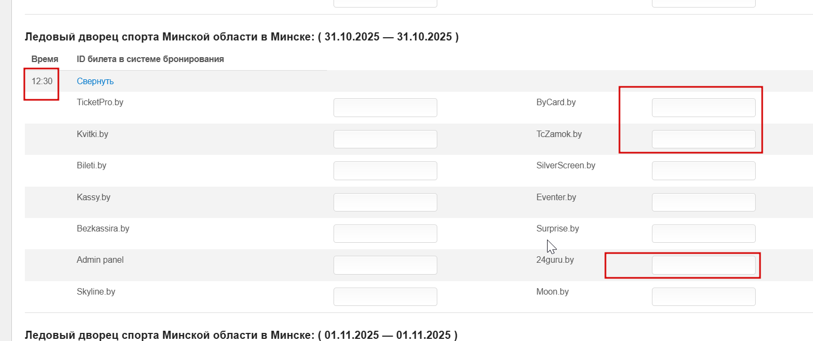Image resolution: width=813 pixels, height=341 pixels.
Task: Click the Admin panel ticket ID field
Action: 385,265
